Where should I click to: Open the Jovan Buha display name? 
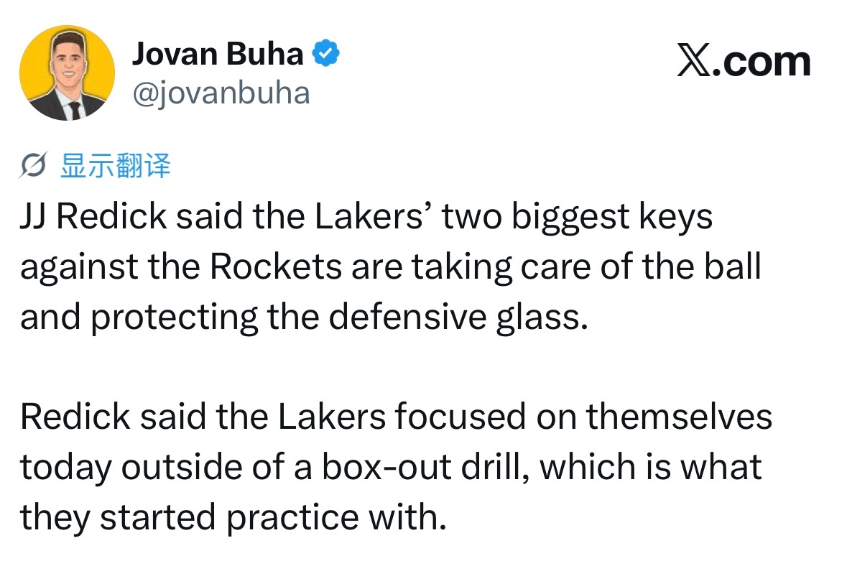(218, 54)
